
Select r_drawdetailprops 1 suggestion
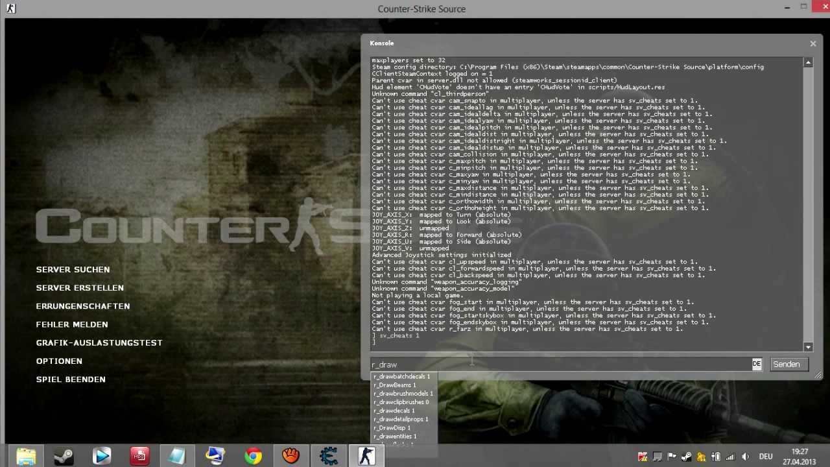[x=401, y=419]
